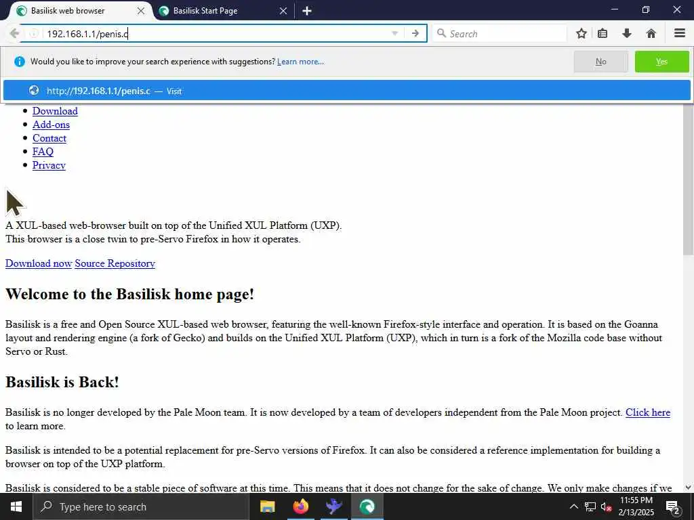694x520 pixels.
Task: Click the Download now link
Action: click(x=39, y=263)
